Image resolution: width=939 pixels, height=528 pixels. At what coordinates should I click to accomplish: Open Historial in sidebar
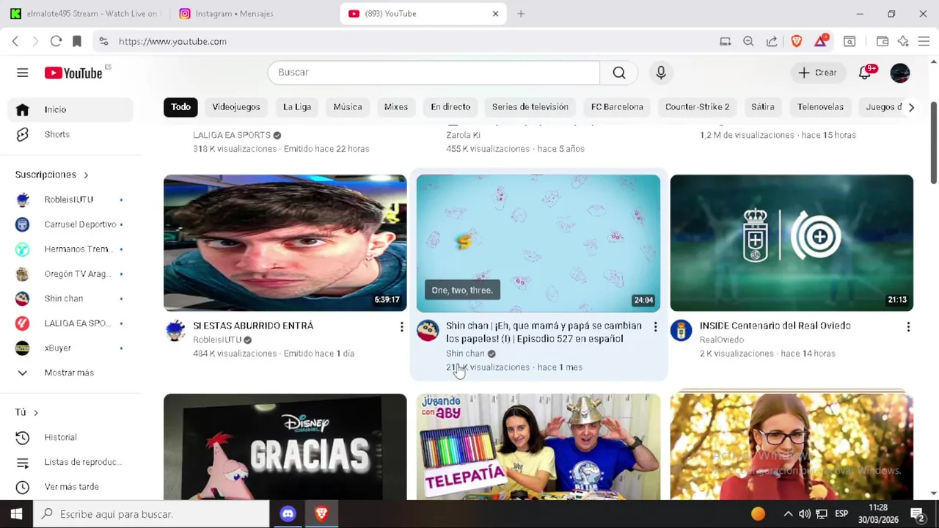tap(70, 437)
